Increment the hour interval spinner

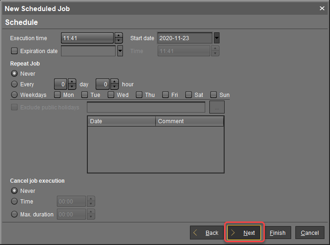pos(114,82)
